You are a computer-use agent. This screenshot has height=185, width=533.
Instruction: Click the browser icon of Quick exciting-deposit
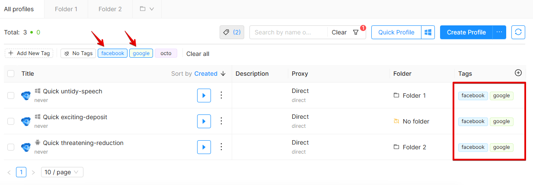point(26,121)
